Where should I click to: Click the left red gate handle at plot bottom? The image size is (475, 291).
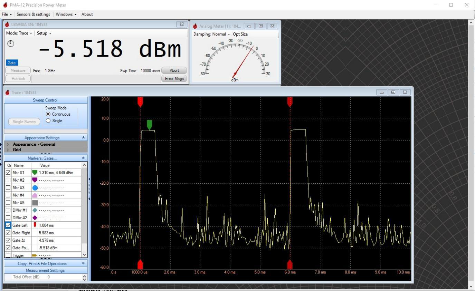(140, 264)
